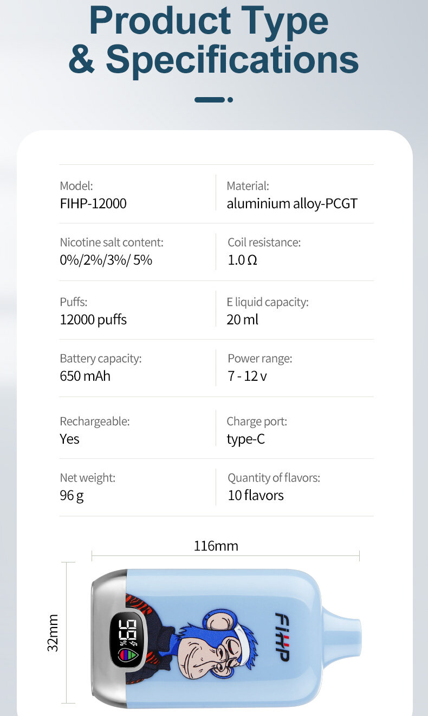Click the 'Yes' value under Rechargeable

pos(69,438)
